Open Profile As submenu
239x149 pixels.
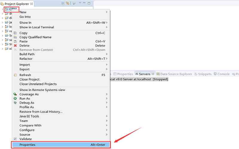(x=61, y=107)
